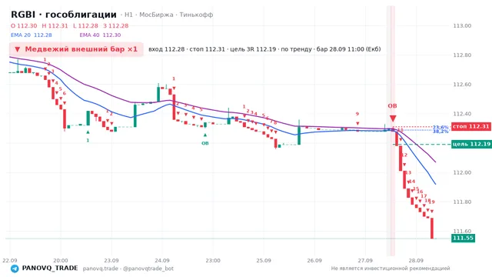The height and width of the screenshot is (277, 492).
Task: Click the 'H1 · МосБиржа · Тинькофф' subtitle
Action: [x=168, y=15]
